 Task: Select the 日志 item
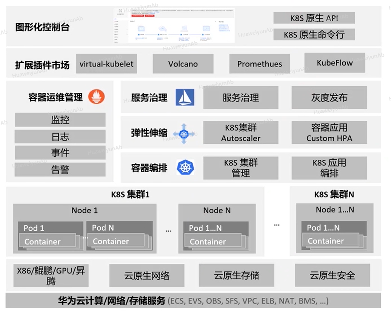click(x=60, y=137)
